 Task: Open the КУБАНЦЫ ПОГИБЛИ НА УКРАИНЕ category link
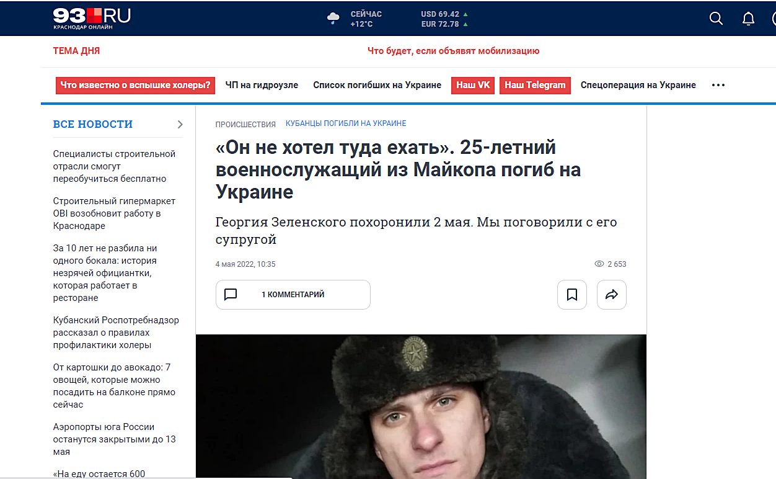click(346, 123)
